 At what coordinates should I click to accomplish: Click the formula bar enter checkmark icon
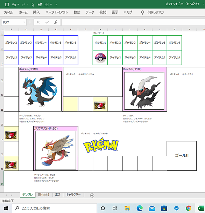pyautogui.click(x=47, y=22)
